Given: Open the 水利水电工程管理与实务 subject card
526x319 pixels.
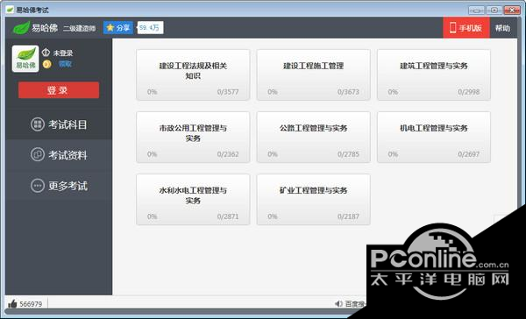Looking at the screenshot, I should (193, 200).
